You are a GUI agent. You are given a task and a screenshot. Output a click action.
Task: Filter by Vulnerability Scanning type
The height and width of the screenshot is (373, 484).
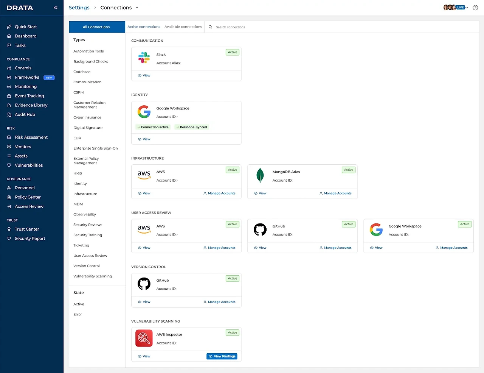(x=93, y=276)
